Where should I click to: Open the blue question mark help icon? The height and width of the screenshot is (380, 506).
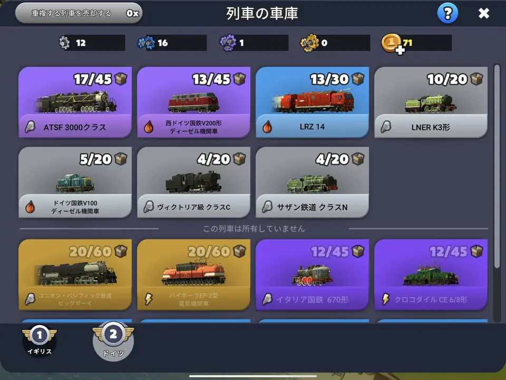447,13
